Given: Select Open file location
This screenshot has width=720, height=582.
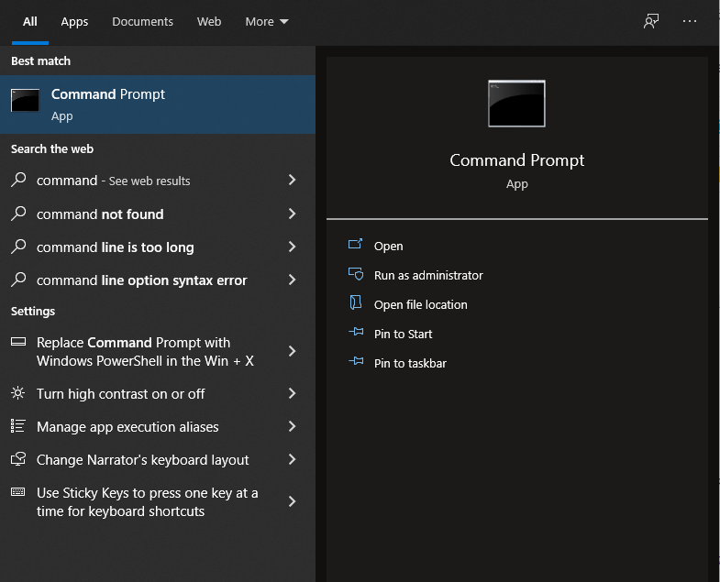Looking at the screenshot, I should 421,305.
